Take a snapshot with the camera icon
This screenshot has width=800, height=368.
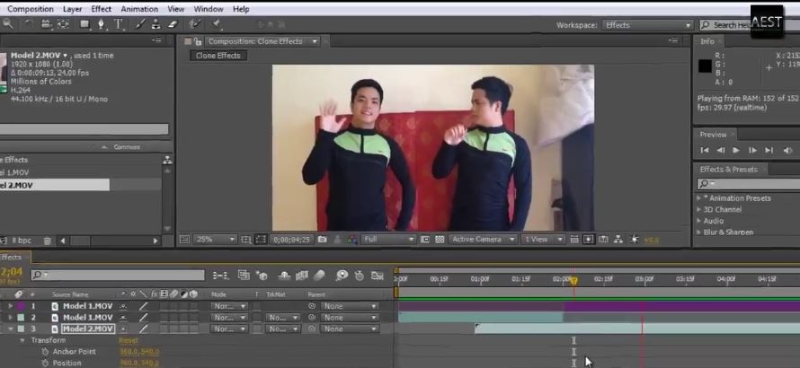[x=322, y=239]
